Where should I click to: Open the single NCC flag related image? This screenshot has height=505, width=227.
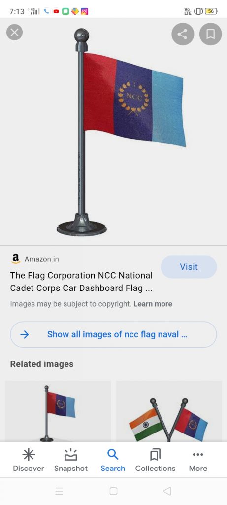click(x=58, y=411)
